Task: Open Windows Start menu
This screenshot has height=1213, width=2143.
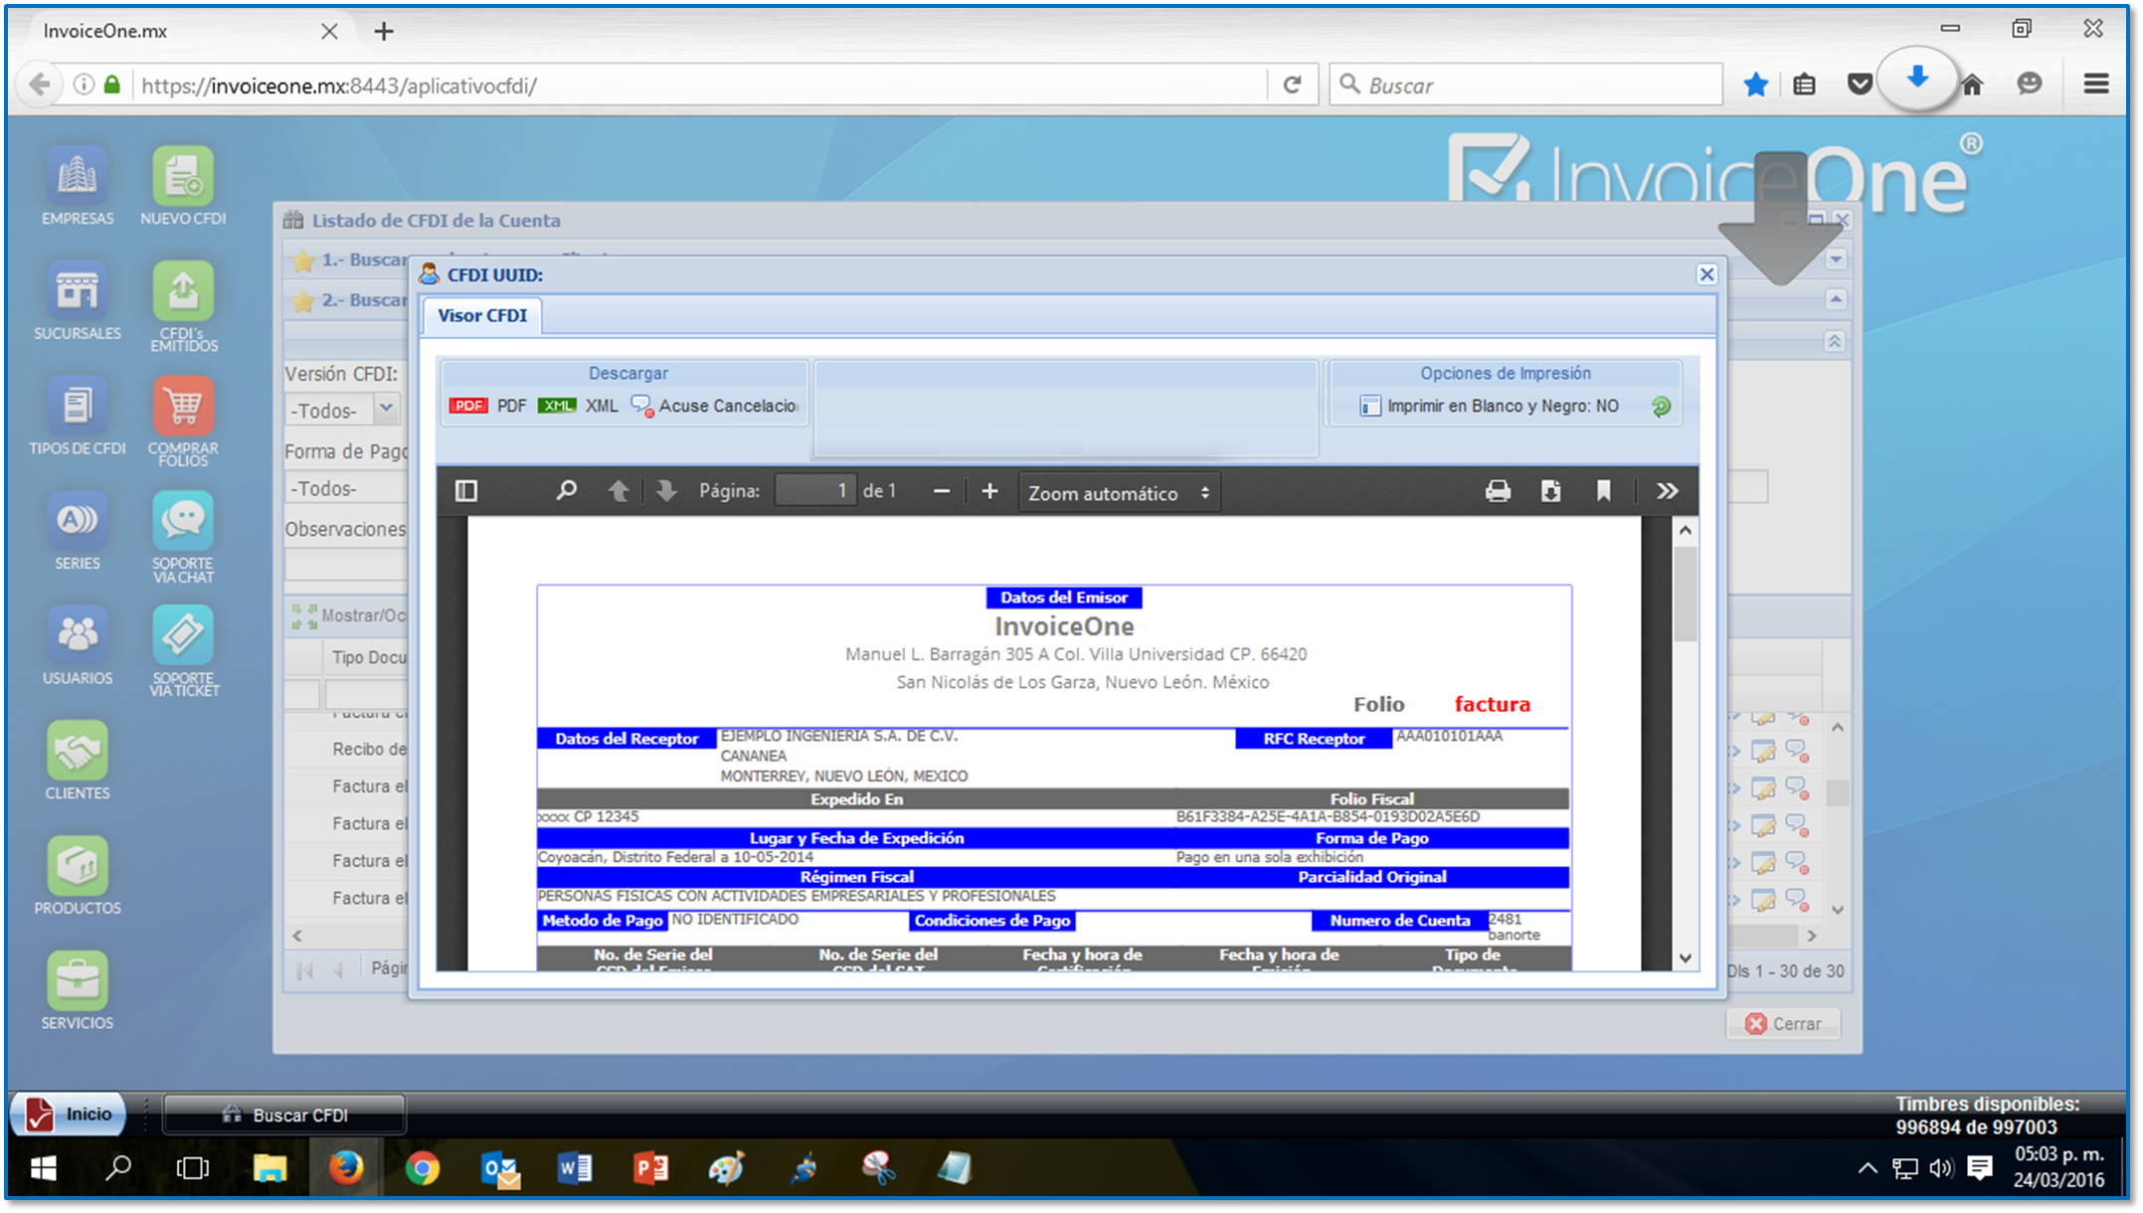Action: (43, 1168)
